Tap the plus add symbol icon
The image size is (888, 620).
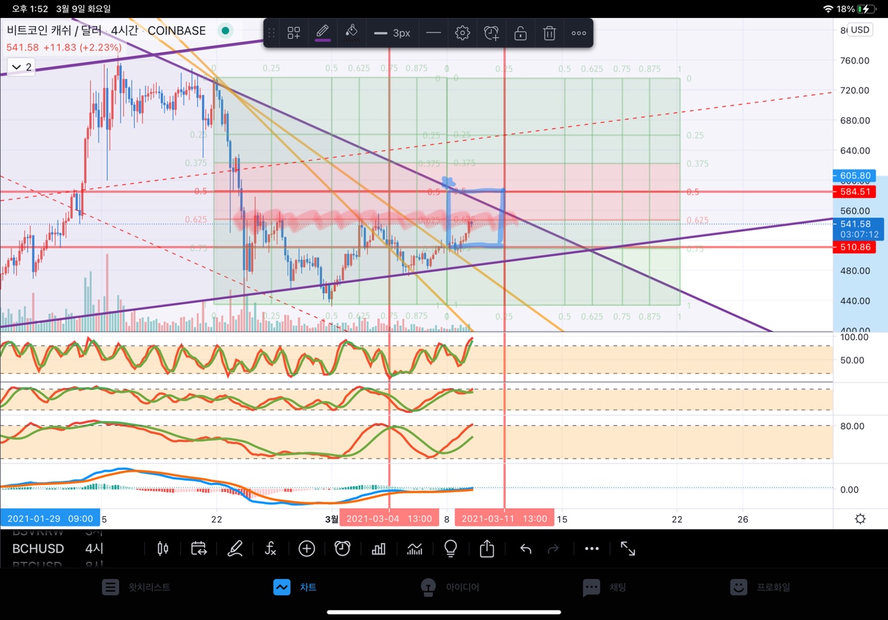[x=307, y=549]
